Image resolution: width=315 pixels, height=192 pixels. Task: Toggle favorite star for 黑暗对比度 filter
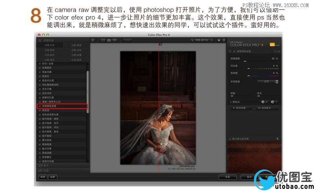(40, 98)
